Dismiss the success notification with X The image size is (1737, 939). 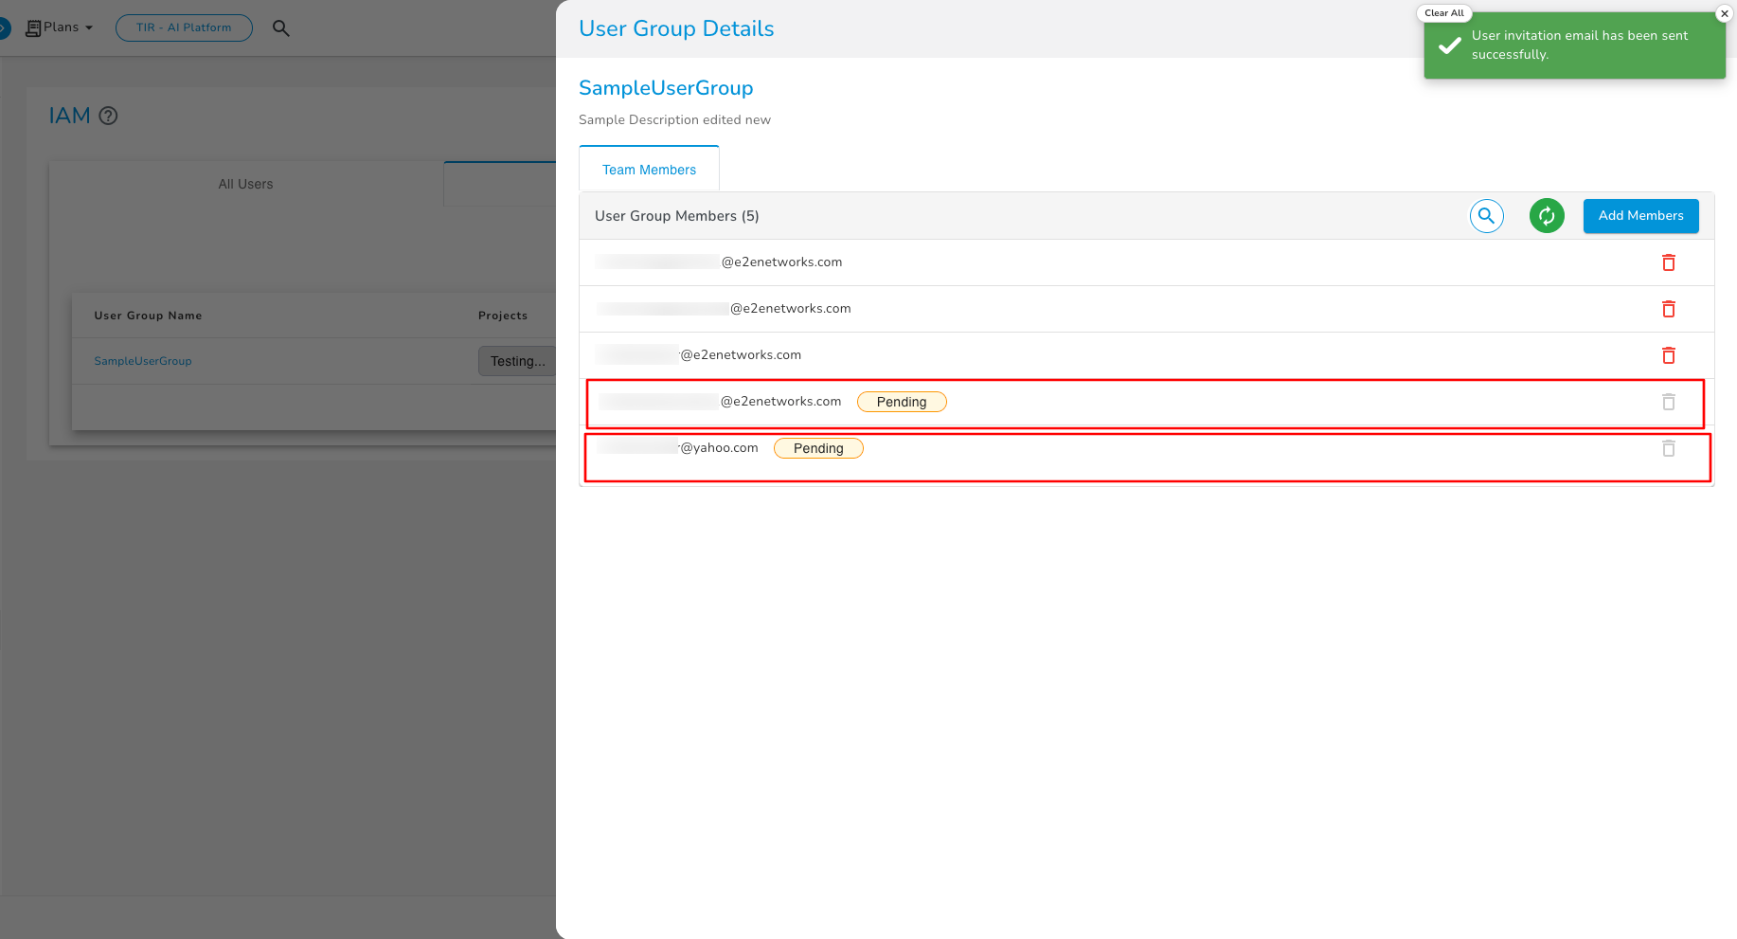[x=1724, y=13]
